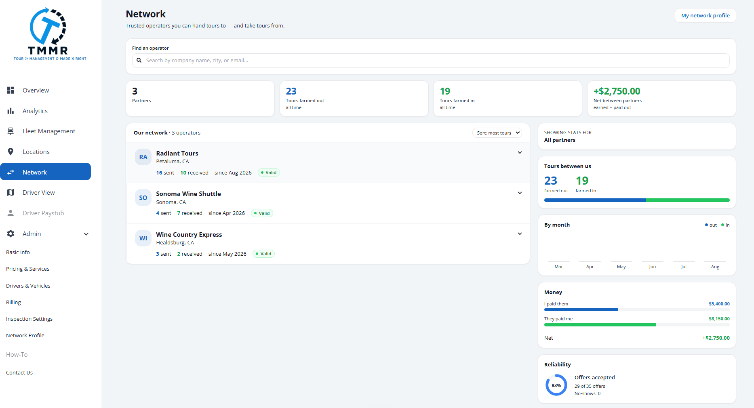This screenshot has height=408, width=754.
Task: Click the SO avatar for Sonoma Wine Shuttle
Action: (143, 198)
